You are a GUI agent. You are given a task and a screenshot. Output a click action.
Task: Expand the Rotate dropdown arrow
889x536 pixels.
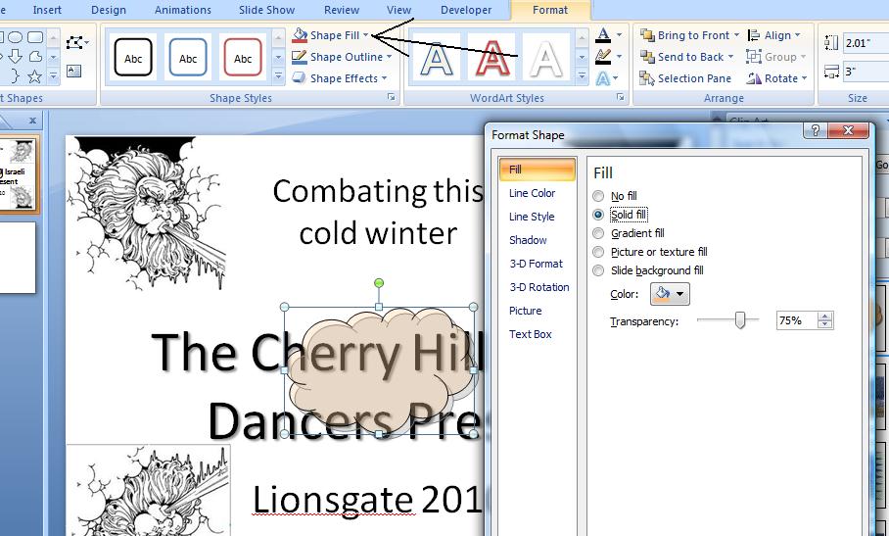804,78
